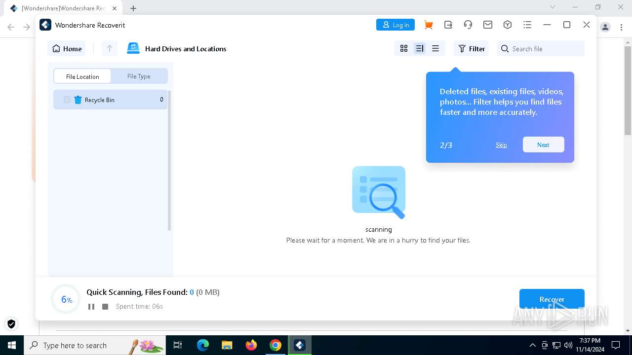Skip the onboarding tooltip

pyautogui.click(x=501, y=145)
